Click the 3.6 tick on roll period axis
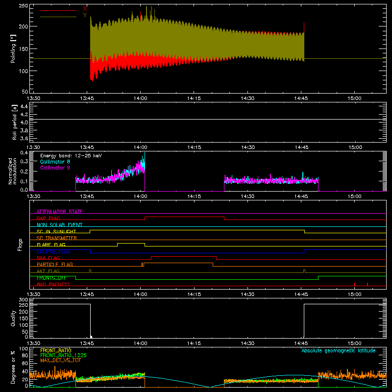This screenshot has height=392, width=392. [24, 138]
